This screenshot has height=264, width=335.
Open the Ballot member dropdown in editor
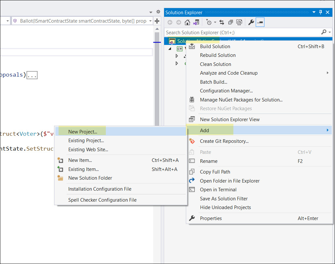click(x=151, y=21)
